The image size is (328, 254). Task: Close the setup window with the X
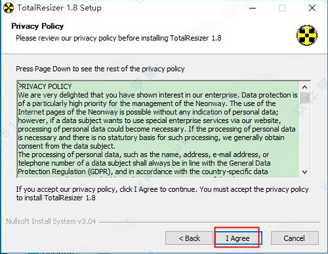tap(312, 8)
